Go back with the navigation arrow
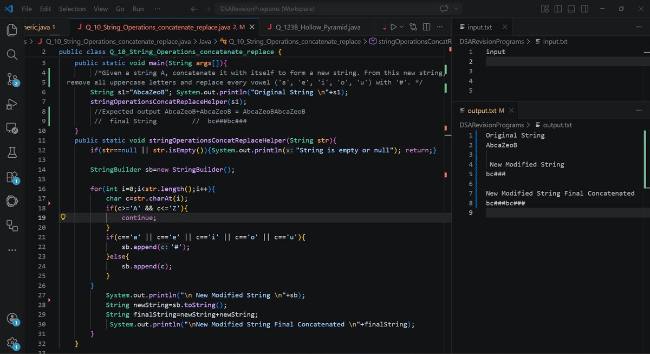The image size is (650, 354). (195, 9)
